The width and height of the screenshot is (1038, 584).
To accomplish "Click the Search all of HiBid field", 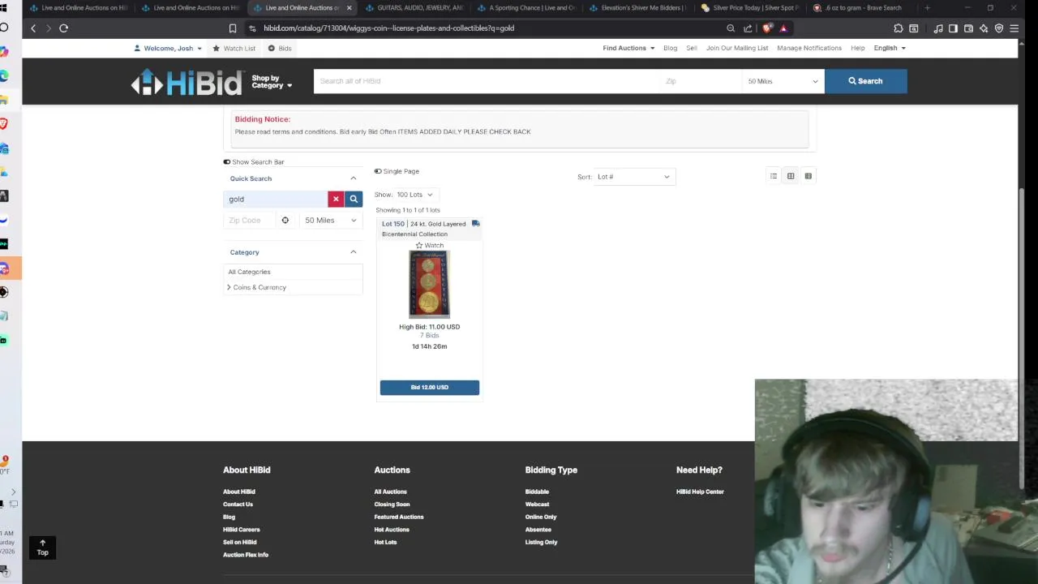I will point(485,81).
